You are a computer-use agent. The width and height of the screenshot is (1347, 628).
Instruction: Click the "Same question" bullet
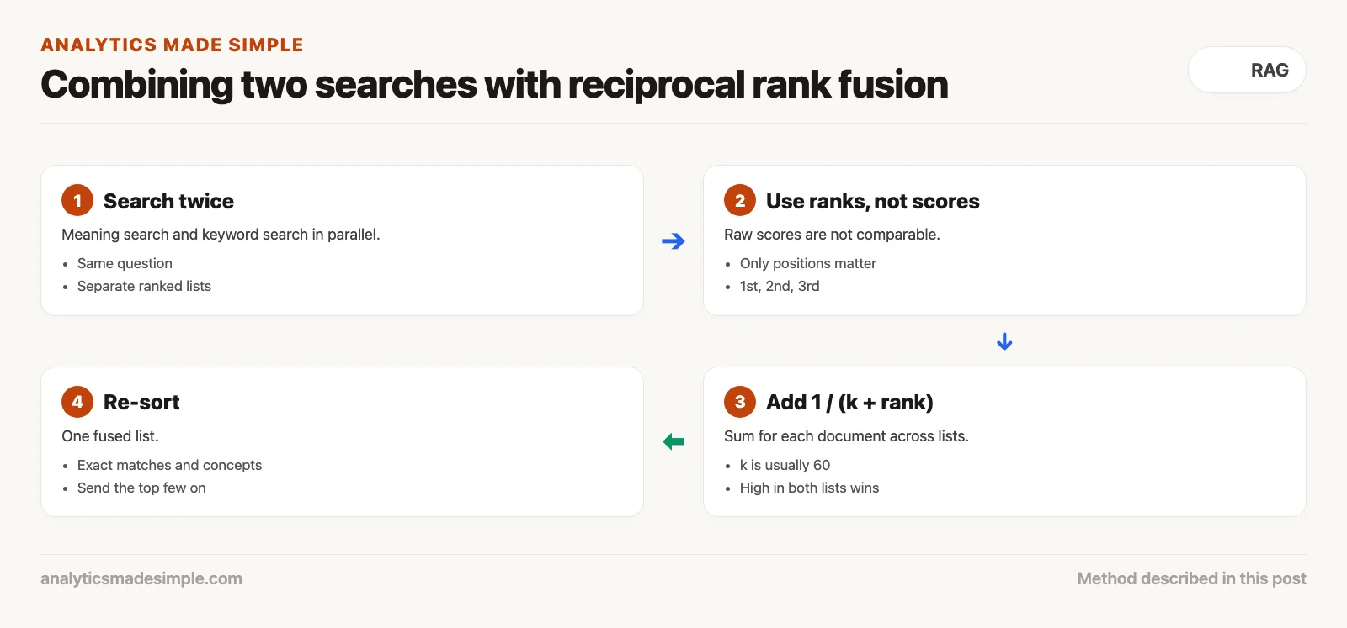point(125,263)
